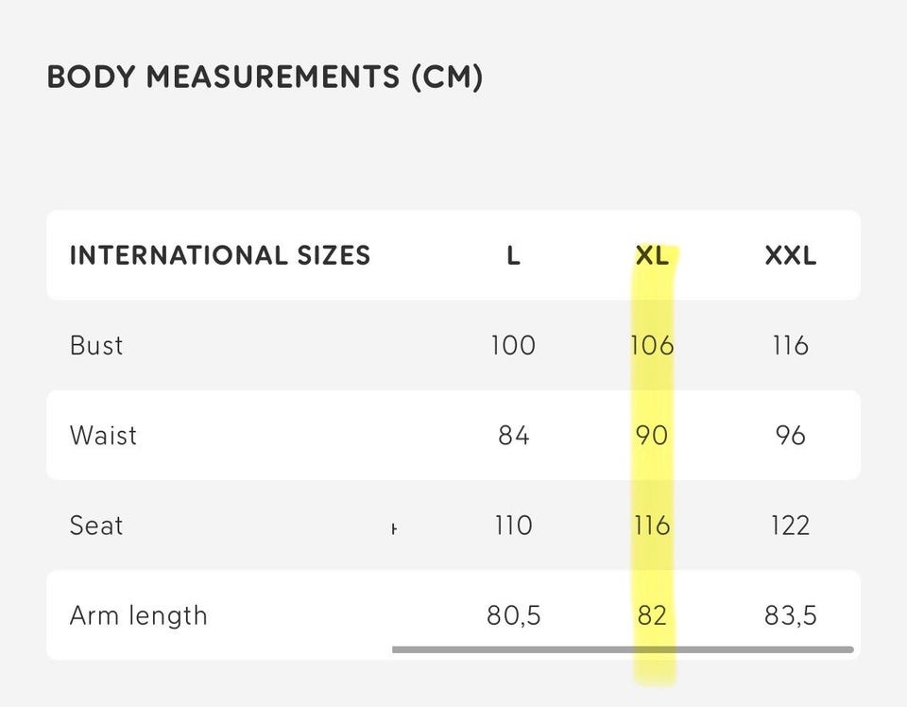Select the XXL size column header
Screen dimensions: 907x707
click(790, 255)
